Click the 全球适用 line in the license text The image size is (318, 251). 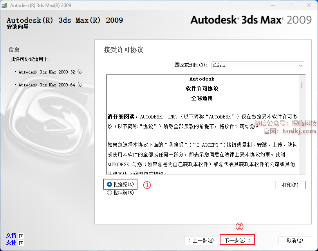tap(202, 99)
